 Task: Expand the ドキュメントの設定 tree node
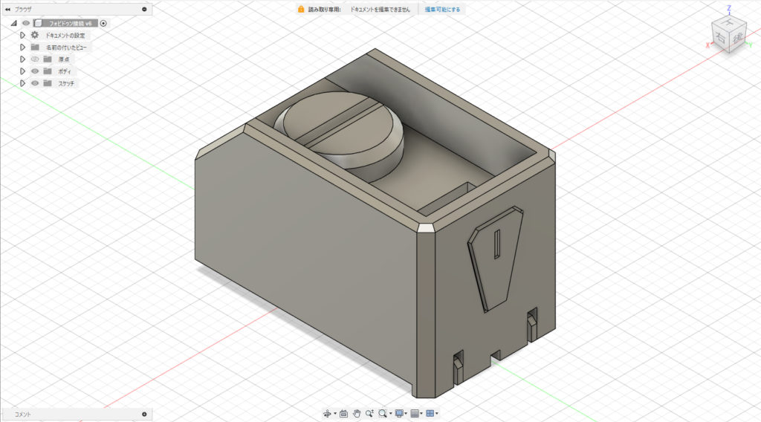click(23, 35)
